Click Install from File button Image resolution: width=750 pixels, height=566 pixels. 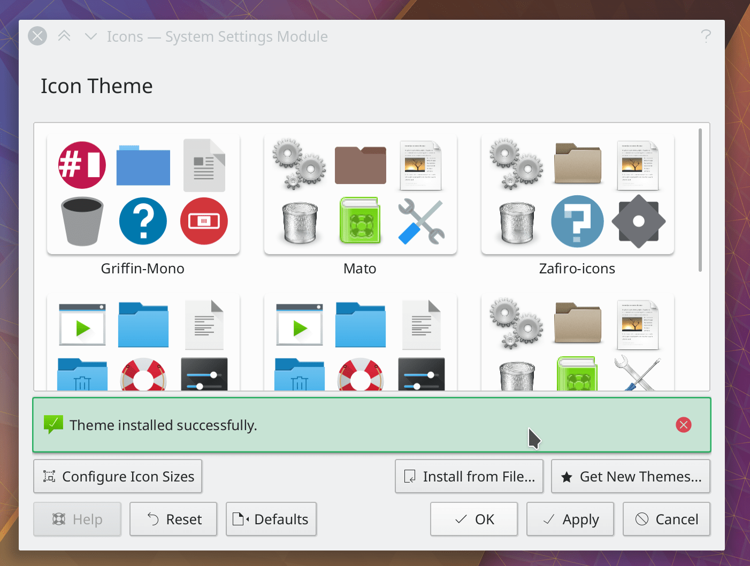coord(469,476)
